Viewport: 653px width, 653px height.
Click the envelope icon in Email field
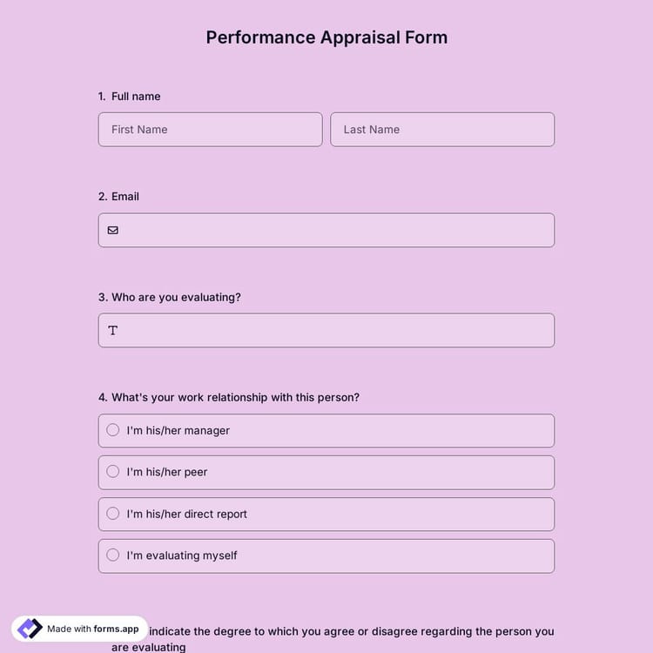(x=113, y=231)
